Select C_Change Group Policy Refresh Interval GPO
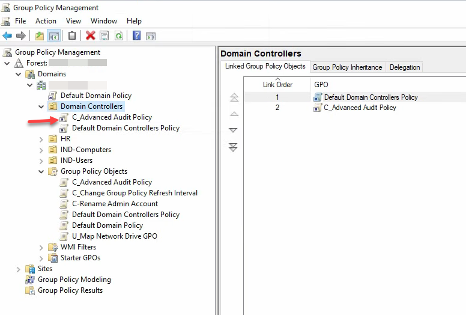The width and height of the screenshot is (466, 315). tap(135, 193)
